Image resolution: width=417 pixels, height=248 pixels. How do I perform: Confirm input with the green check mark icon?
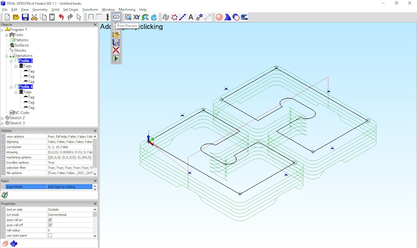[x=5, y=195]
